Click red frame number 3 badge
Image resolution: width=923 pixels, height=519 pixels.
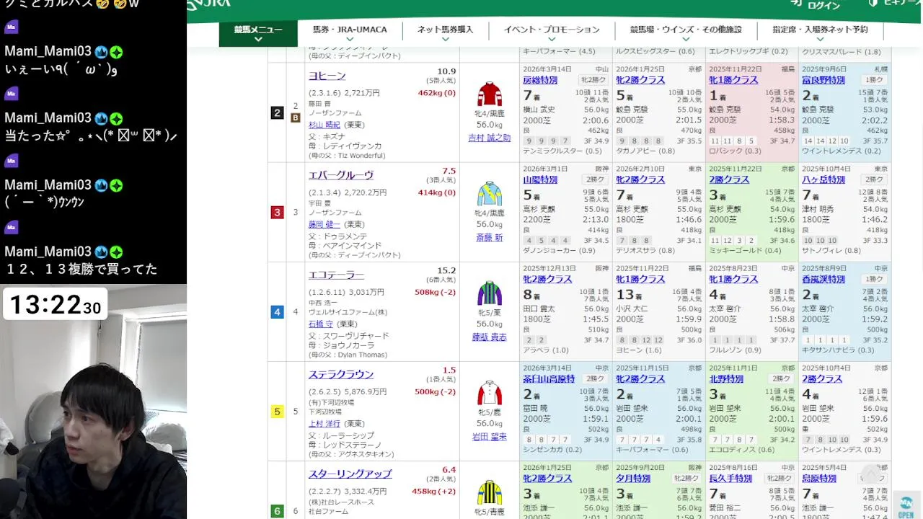(x=277, y=212)
